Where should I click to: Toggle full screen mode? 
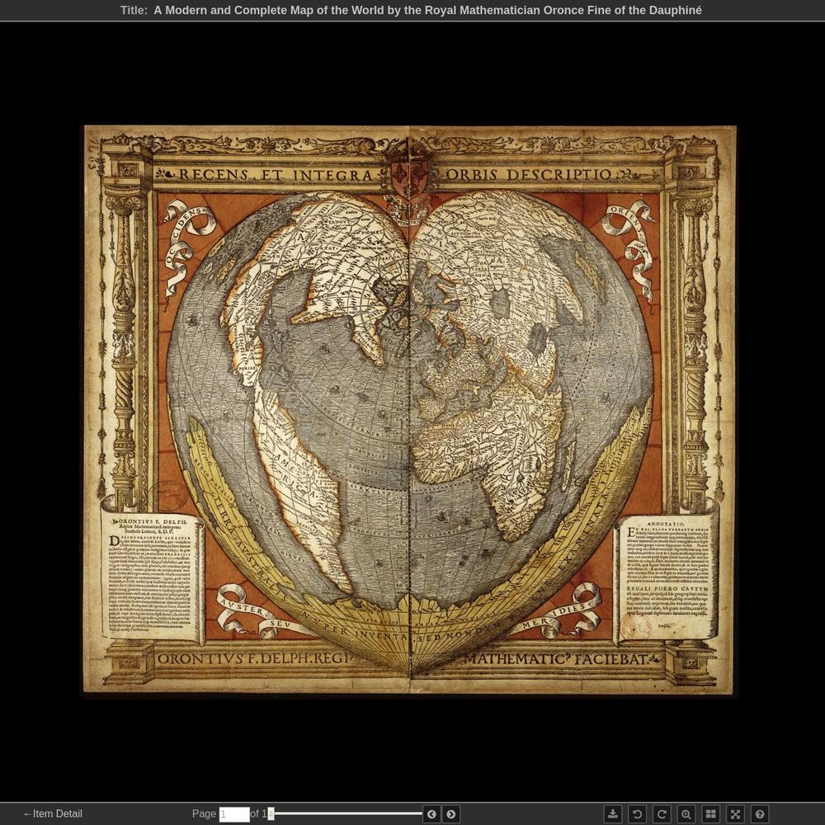735,814
